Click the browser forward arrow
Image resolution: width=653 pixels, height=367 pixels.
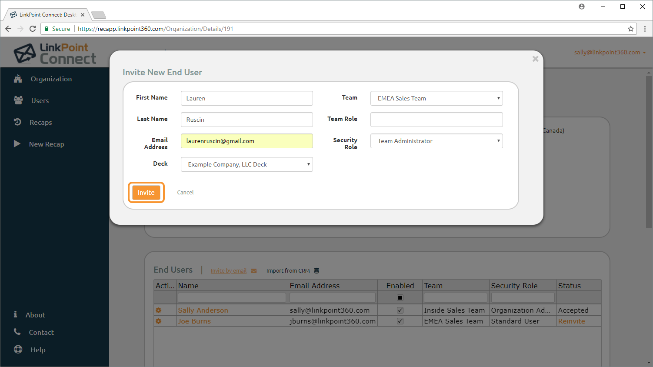tap(20, 29)
